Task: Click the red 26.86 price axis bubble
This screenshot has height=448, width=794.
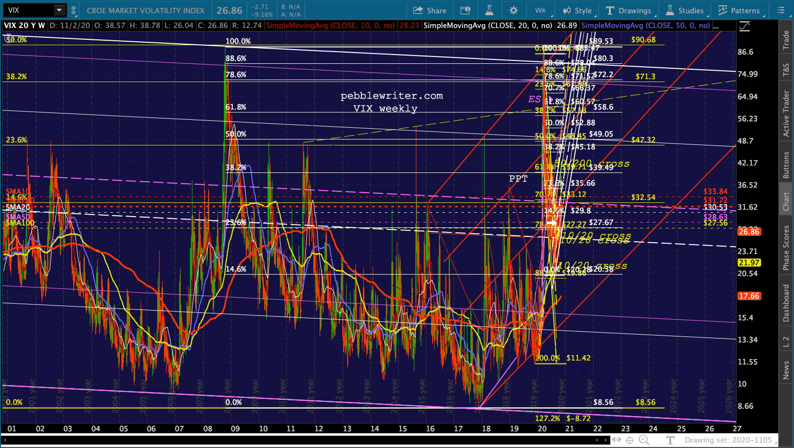Action: (749, 231)
